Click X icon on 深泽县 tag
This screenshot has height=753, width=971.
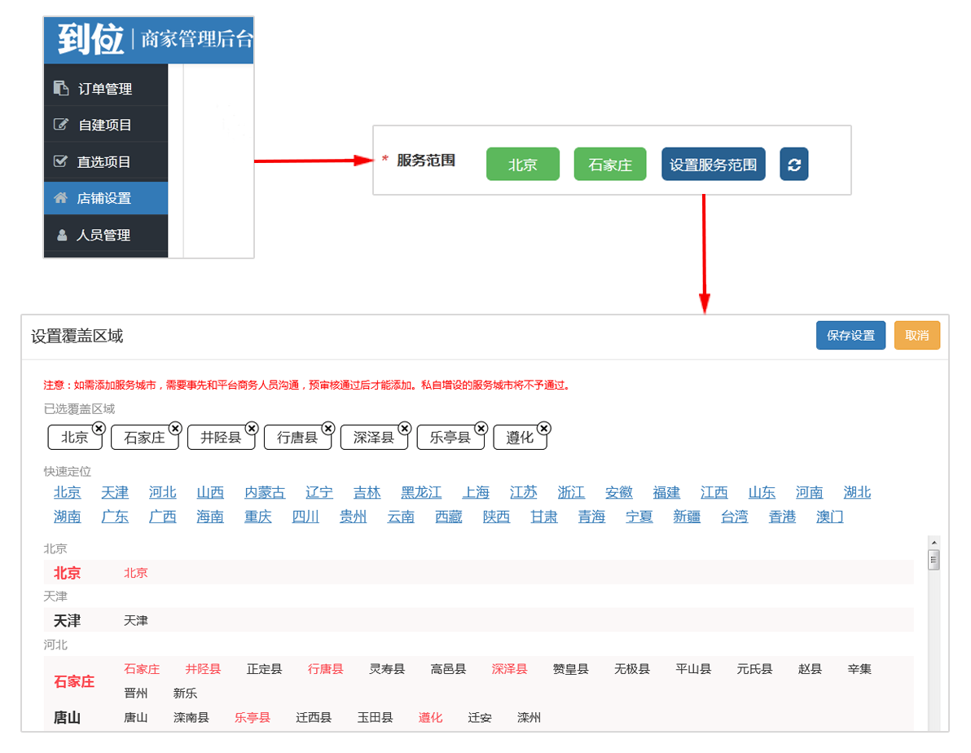tap(404, 428)
